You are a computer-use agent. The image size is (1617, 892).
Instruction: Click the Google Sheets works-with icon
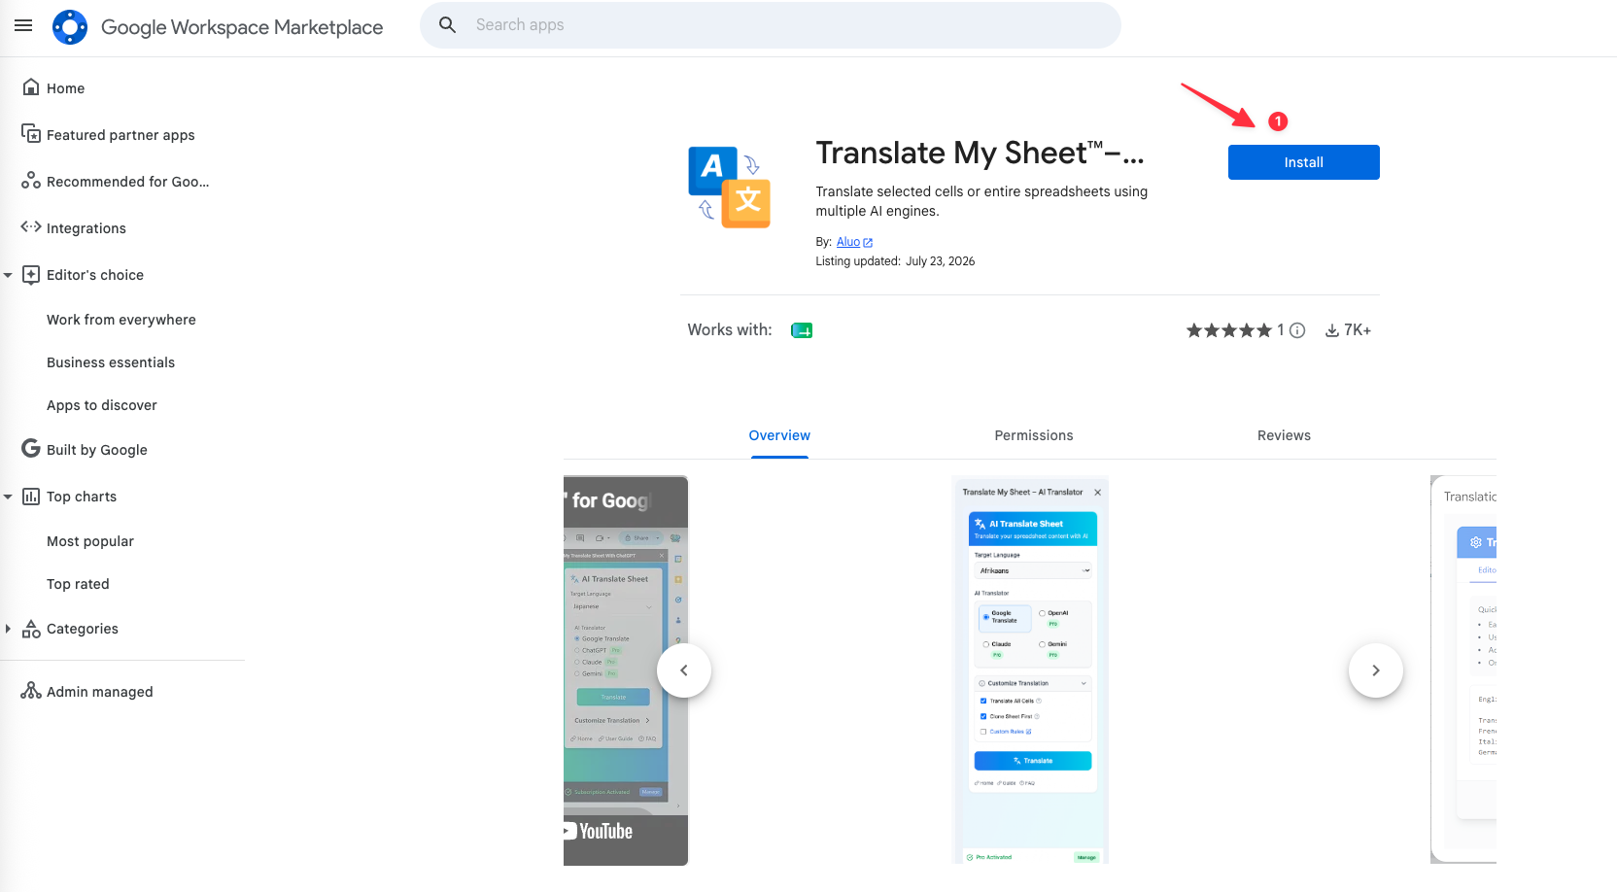click(x=802, y=330)
